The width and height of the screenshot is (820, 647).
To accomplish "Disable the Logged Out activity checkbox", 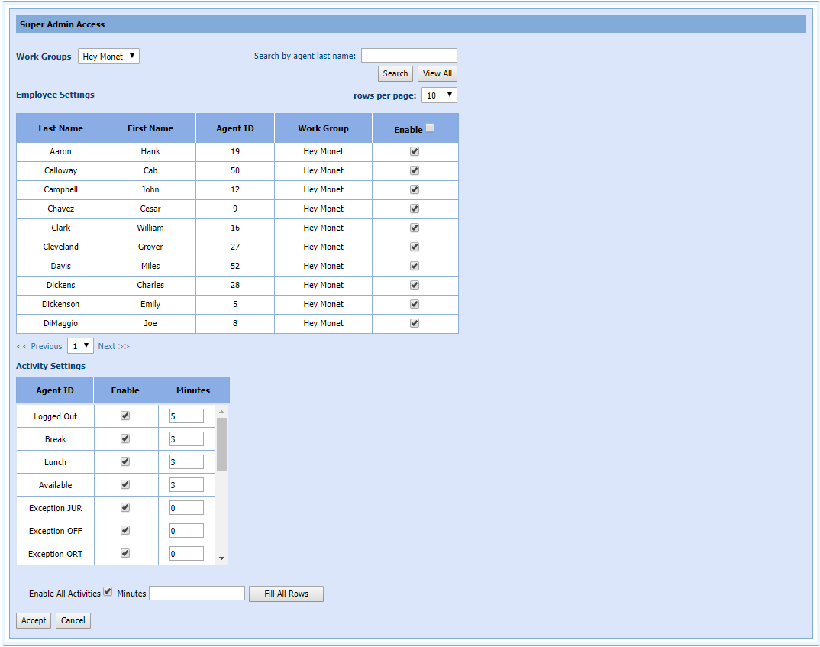I will click(125, 416).
